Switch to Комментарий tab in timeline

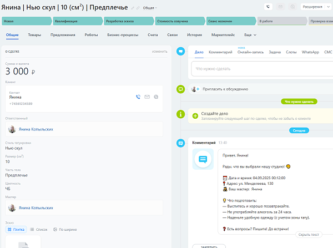[x=220, y=52]
